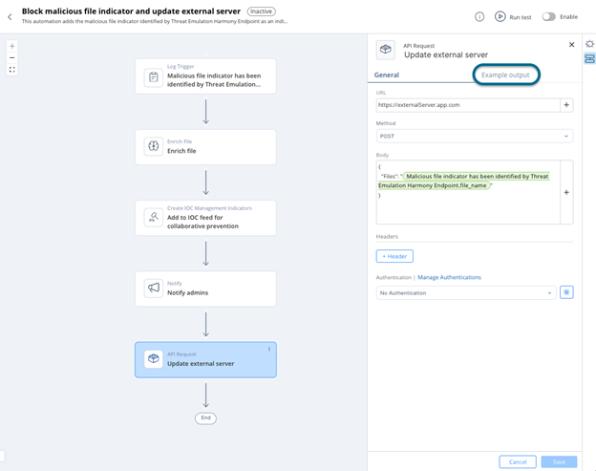Select the Enrich file step node
The height and width of the screenshot is (471, 596).
click(205, 147)
